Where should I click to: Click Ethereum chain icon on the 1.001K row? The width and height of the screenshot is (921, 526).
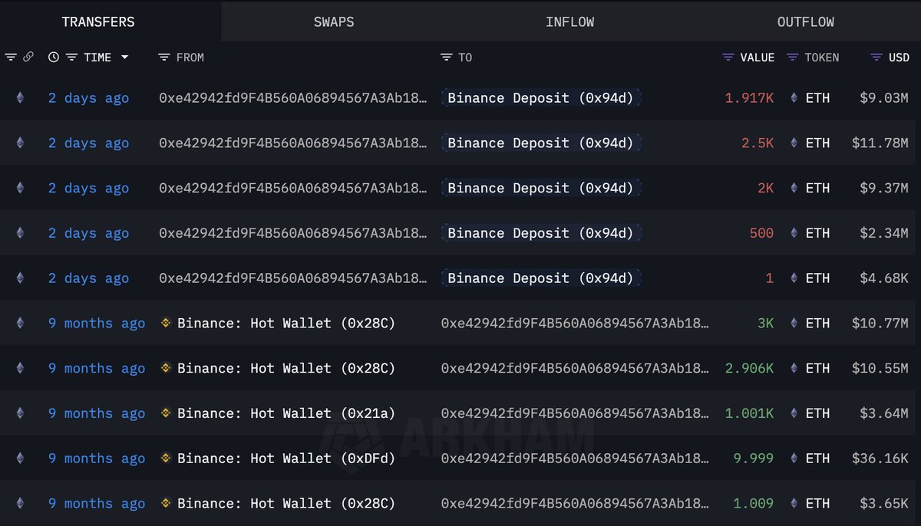click(20, 413)
